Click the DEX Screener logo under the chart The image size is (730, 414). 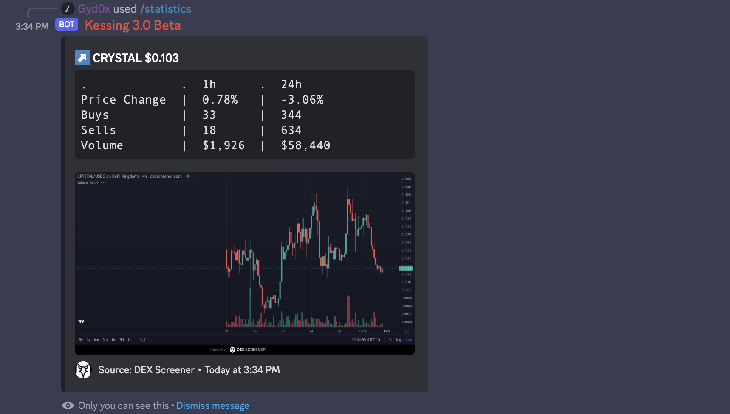click(x=247, y=350)
